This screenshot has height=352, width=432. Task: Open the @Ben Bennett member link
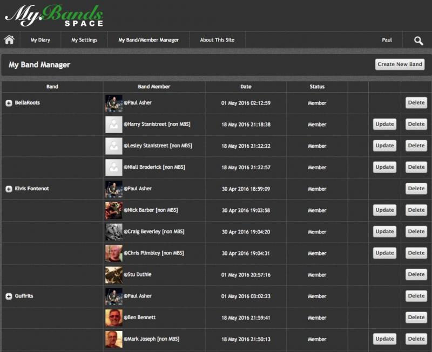click(x=139, y=318)
